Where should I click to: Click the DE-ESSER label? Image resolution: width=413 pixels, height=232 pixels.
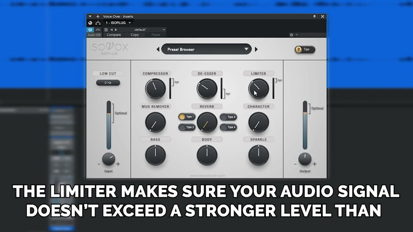pyautogui.click(x=207, y=73)
